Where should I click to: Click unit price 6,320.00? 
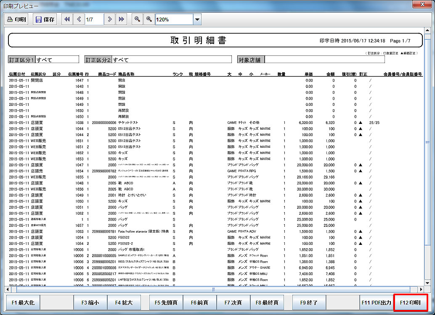(306, 123)
